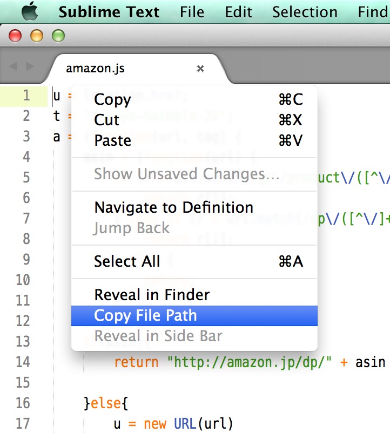Viewport: 390px width, 433px height.
Task: Click the URL identifier on line 17
Action: coord(185,424)
